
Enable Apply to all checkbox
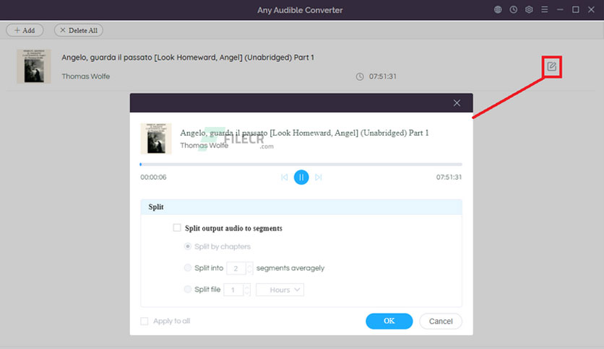[x=144, y=321]
